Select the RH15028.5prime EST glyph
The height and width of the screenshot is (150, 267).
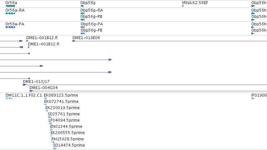tap(53, 142)
